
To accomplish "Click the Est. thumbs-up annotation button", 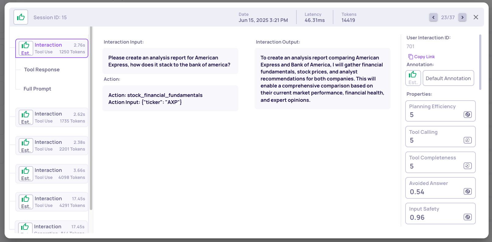I will 413,78.
